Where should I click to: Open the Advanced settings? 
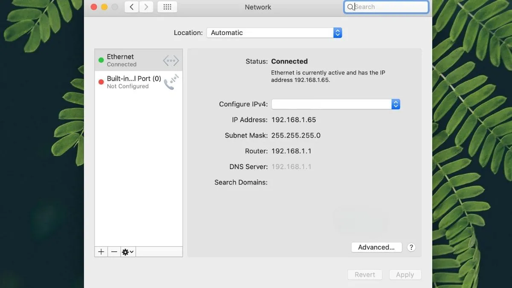(x=376, y=247)
